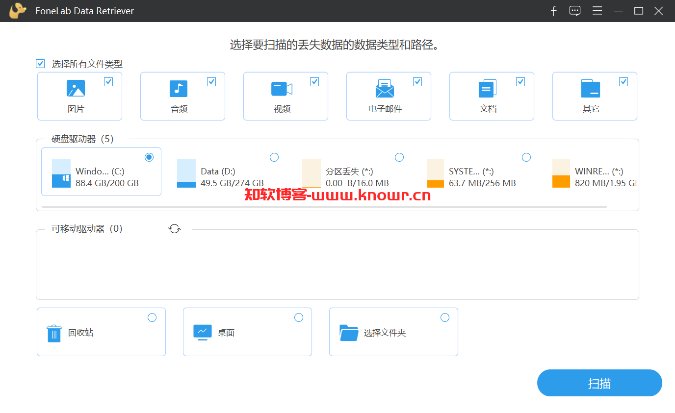This screenshot has width=675, height=413.
Task: Start scanning with the 扫描 button
Action: (x=599, y=383)
